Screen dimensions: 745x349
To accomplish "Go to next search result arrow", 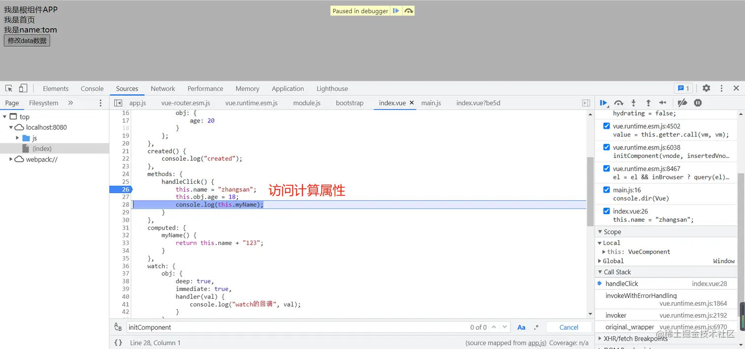I will coord(505,327).
